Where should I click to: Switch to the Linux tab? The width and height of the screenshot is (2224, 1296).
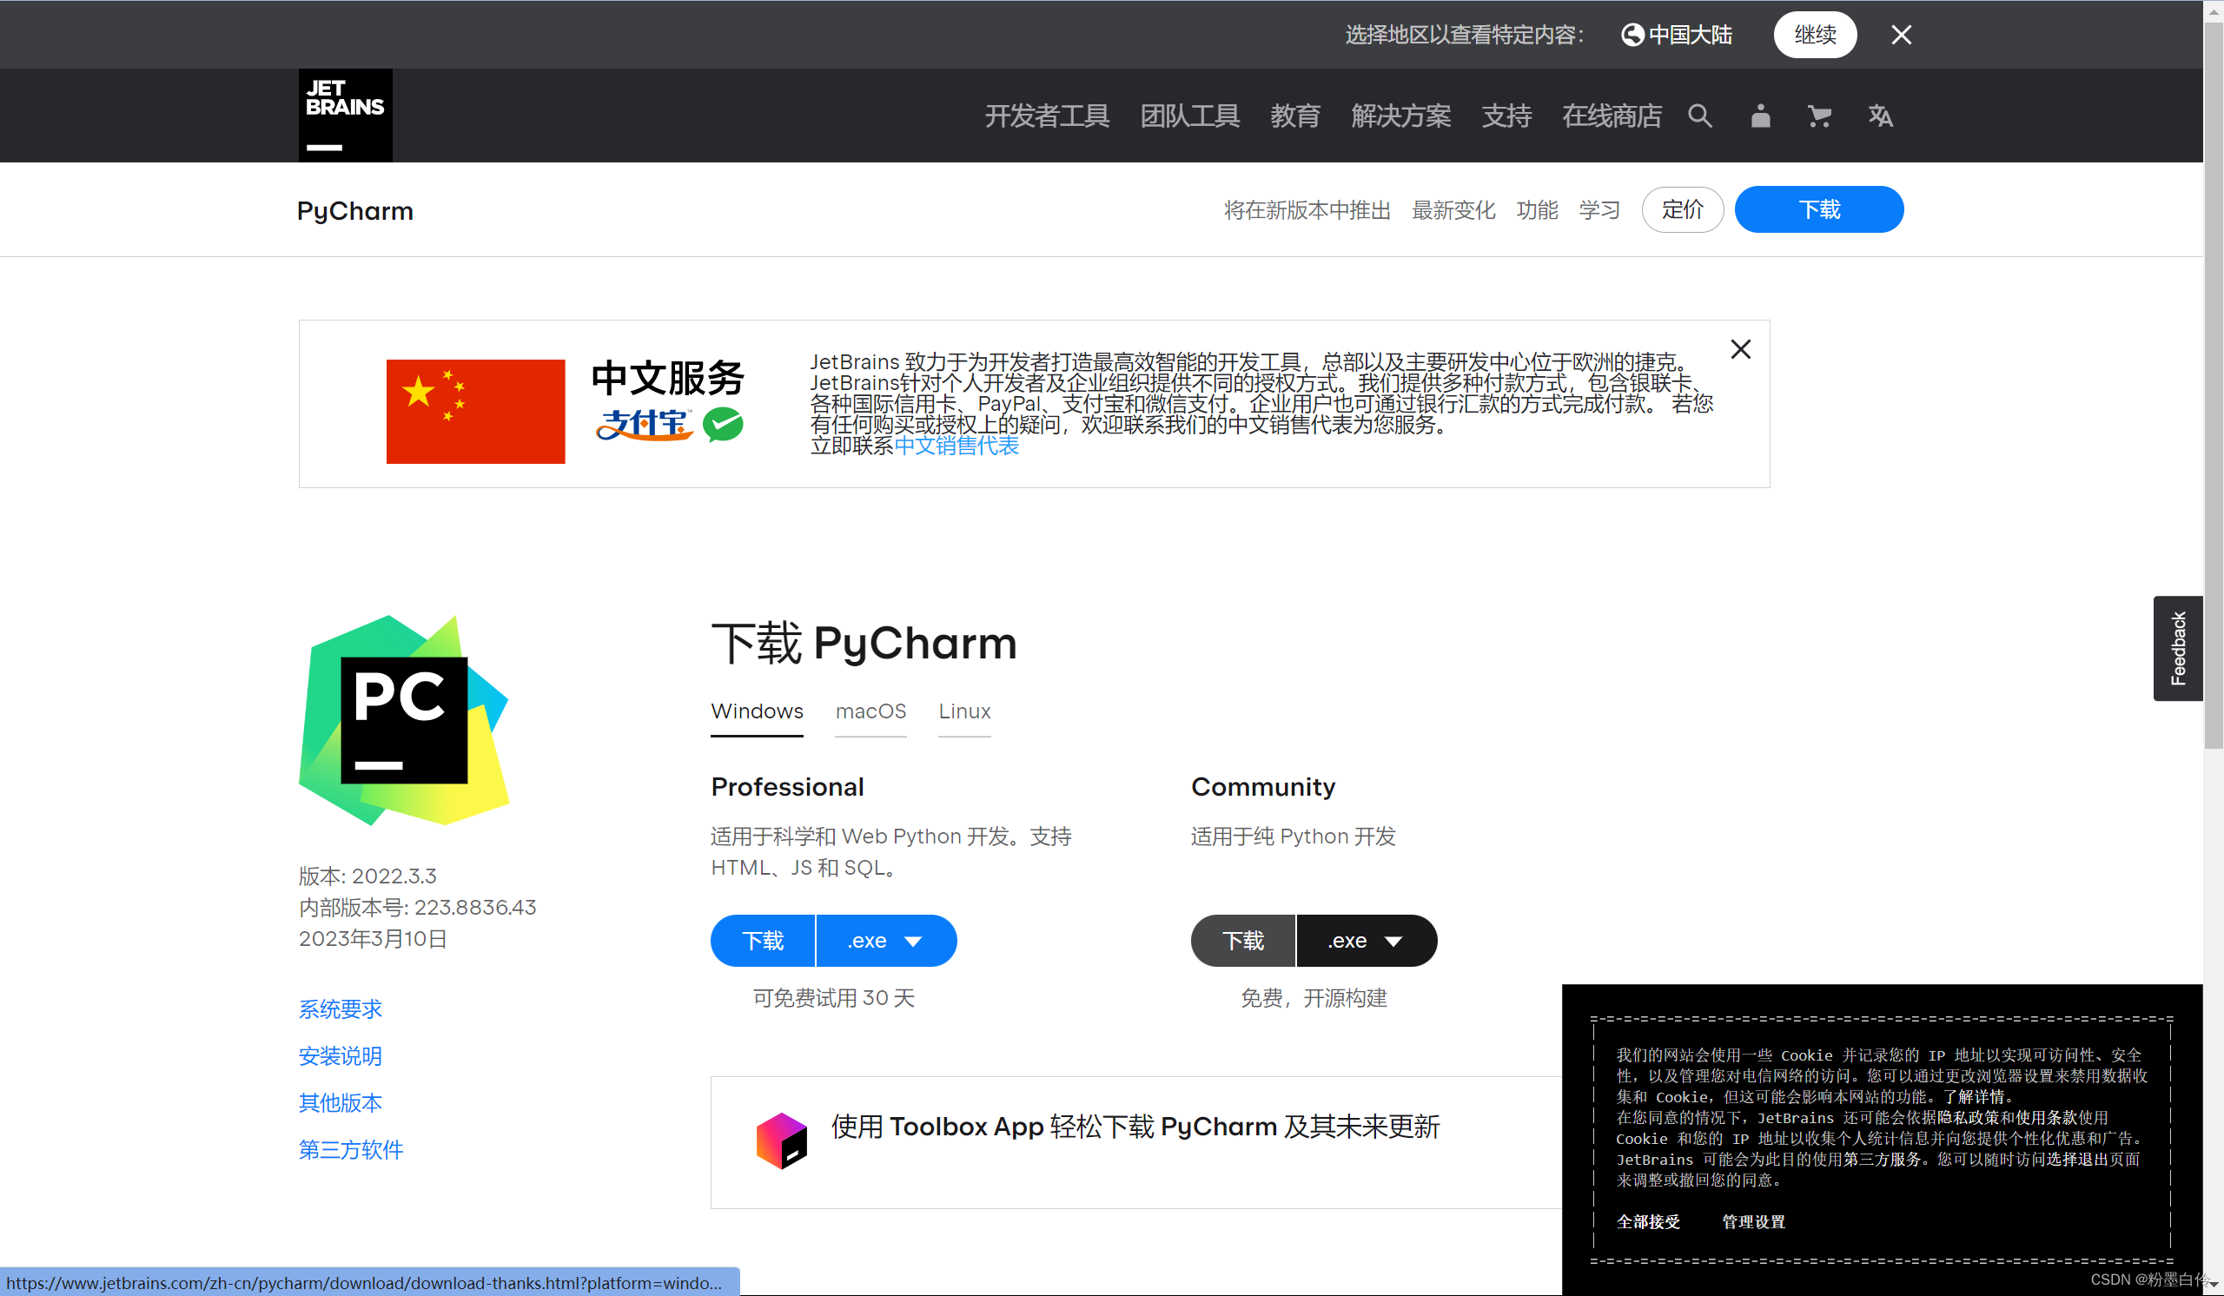pos(963,711)
